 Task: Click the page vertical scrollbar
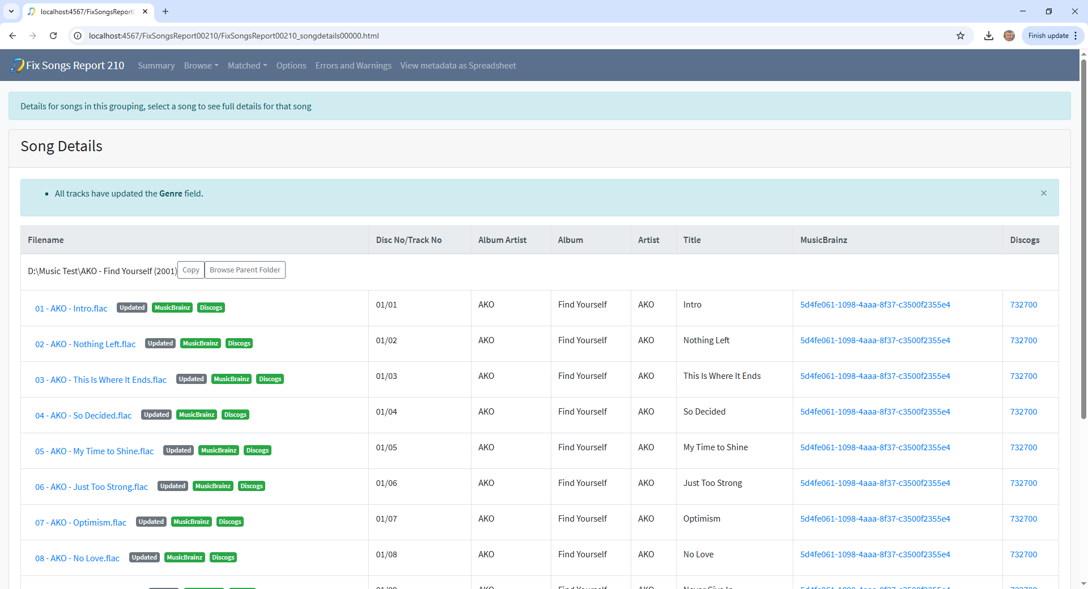1083,238
